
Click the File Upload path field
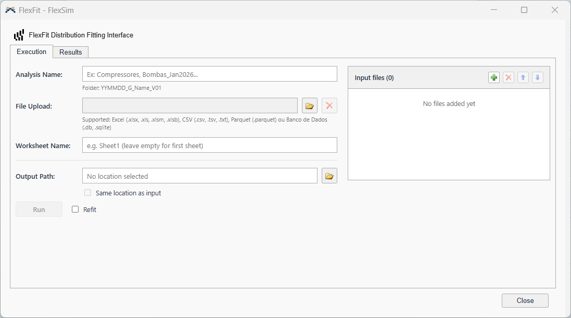tap(190, 106)
